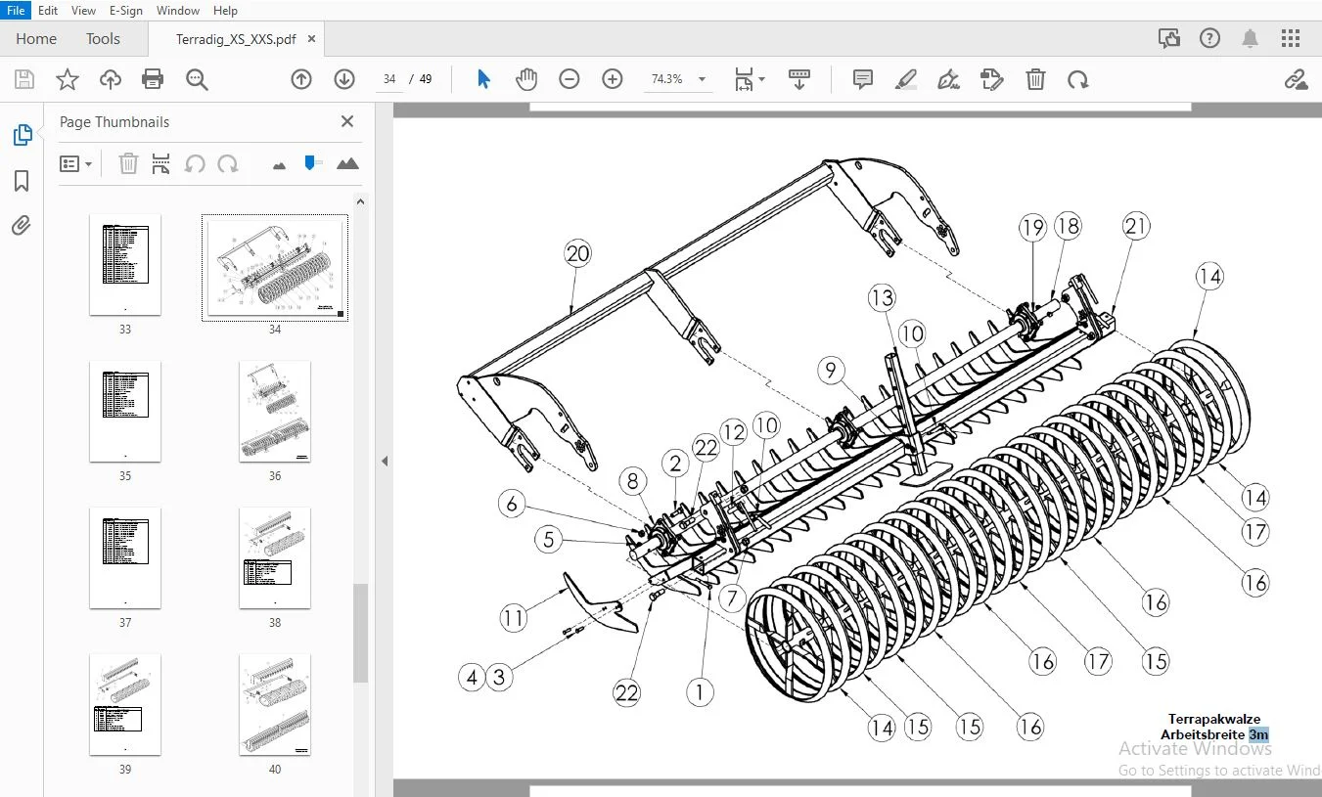The width and height of the screenshot is (1322, 797).
Task: Delete page with the toolbar trash icon
Action: (x=1035, y=79)
